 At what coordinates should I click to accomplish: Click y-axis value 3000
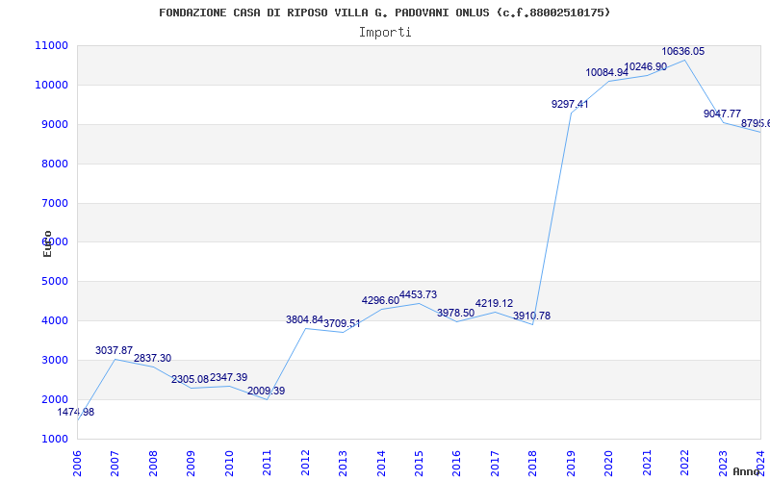tap(54, 360)
